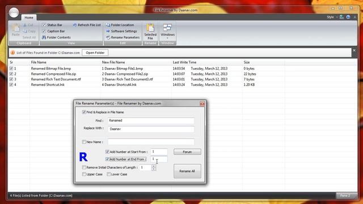Click Select All in Clipboard group
The image size is (363, 204).
(29, 37)
